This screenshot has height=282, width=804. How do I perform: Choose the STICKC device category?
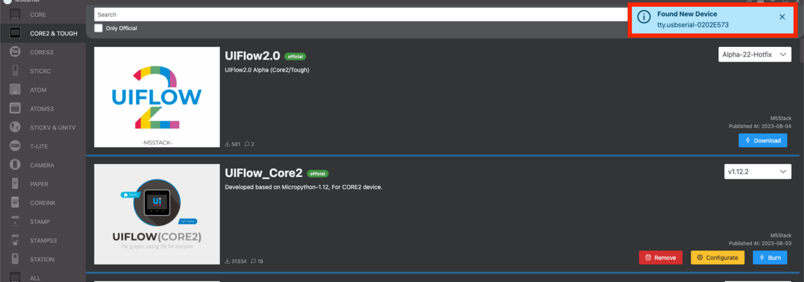coord(43,70)
